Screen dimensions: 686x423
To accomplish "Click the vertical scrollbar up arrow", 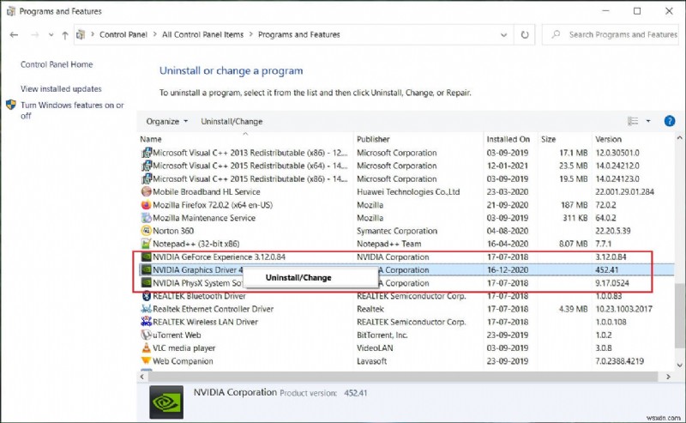I will [679, 138].
